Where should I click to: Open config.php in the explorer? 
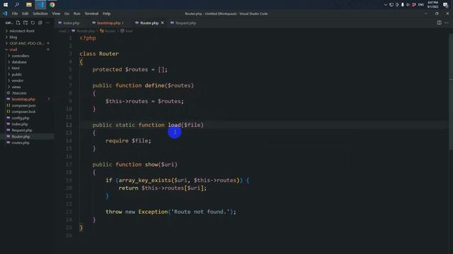21,118
